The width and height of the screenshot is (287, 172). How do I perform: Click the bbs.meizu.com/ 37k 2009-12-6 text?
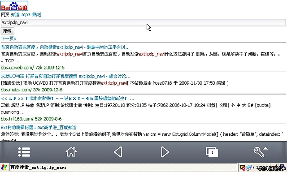coord(31,90)
